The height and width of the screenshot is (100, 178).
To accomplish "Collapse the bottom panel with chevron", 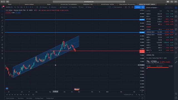I will point(139,98).
